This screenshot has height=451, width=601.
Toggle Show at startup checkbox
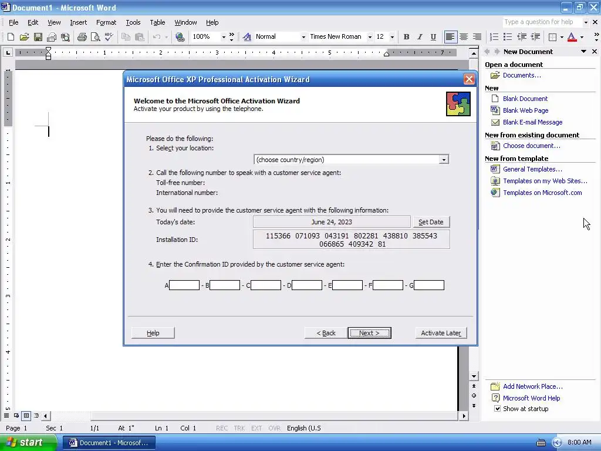(497, 409)
